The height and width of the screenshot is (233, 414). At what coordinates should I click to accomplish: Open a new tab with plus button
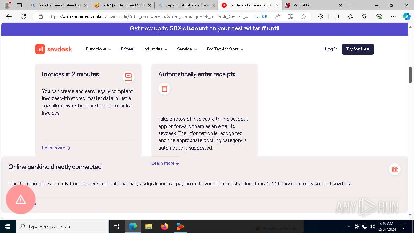click(x=351, y=5)
